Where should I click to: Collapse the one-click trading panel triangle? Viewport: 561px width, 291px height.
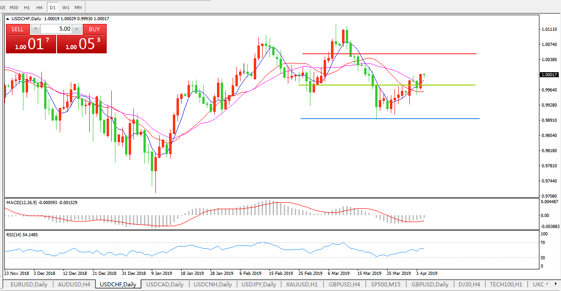tap(7, 19)
